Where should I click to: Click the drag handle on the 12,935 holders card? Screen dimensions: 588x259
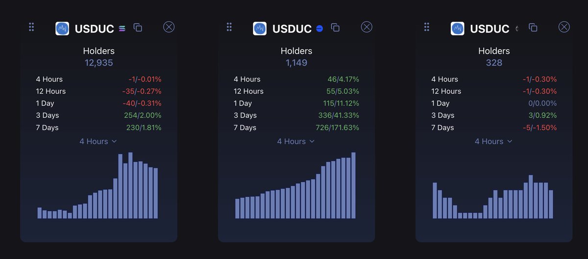click(31, 27)
